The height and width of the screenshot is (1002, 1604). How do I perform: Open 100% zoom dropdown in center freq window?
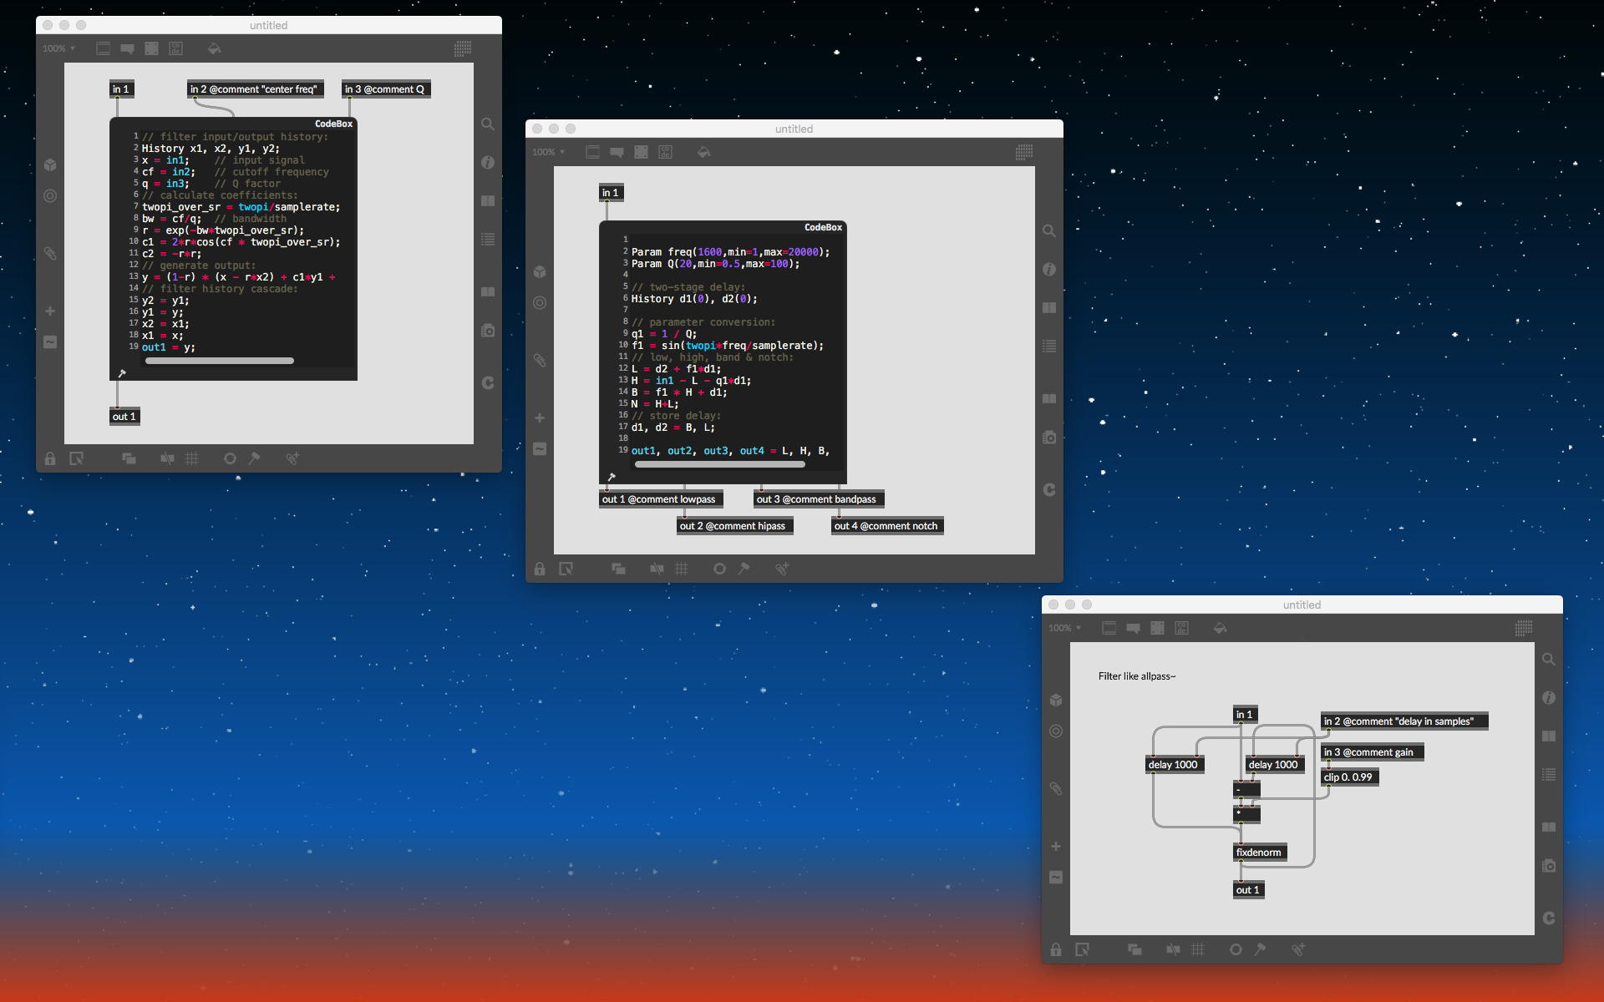[x=58, y=48]
